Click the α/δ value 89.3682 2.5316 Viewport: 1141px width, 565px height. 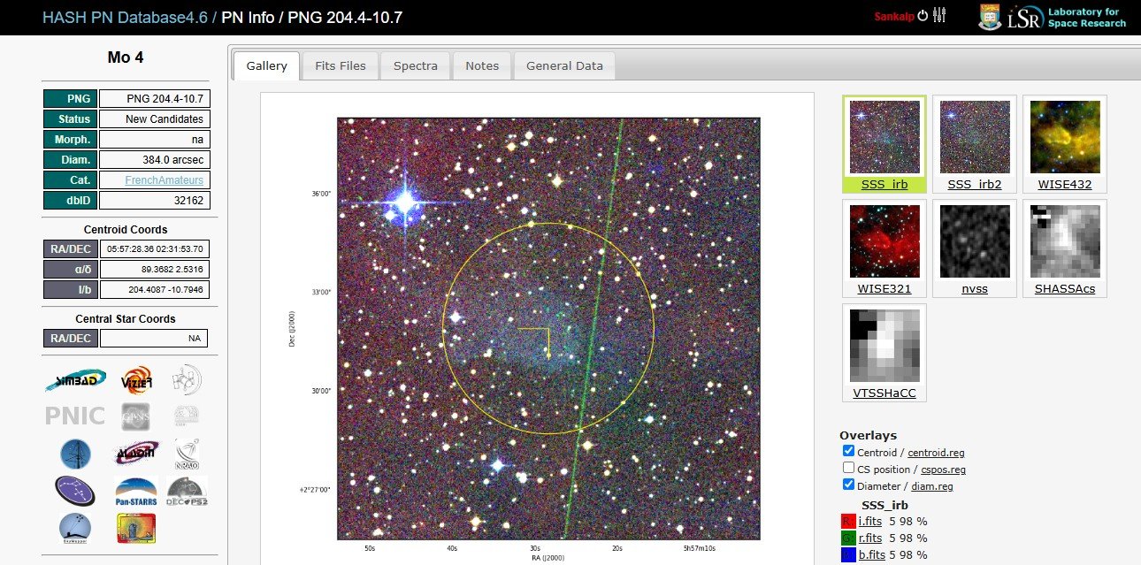click(155, 269)
